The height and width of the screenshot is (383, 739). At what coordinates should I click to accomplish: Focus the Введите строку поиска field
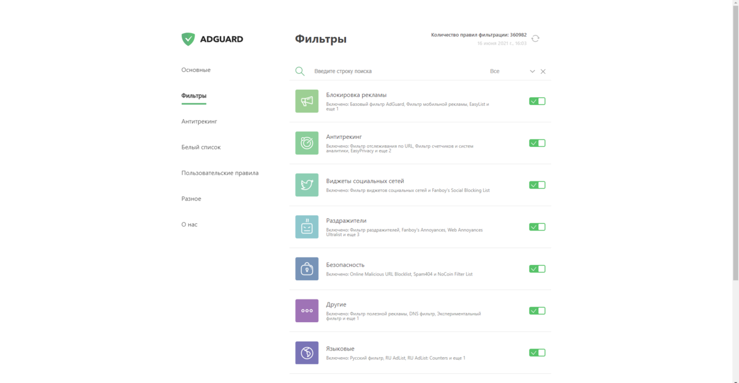tap(397, 71)
